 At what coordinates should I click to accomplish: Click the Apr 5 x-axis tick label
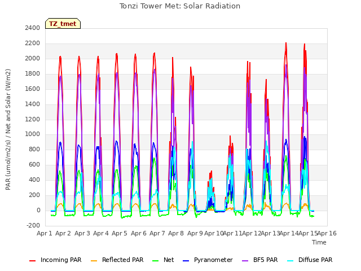tap(120, 233)
